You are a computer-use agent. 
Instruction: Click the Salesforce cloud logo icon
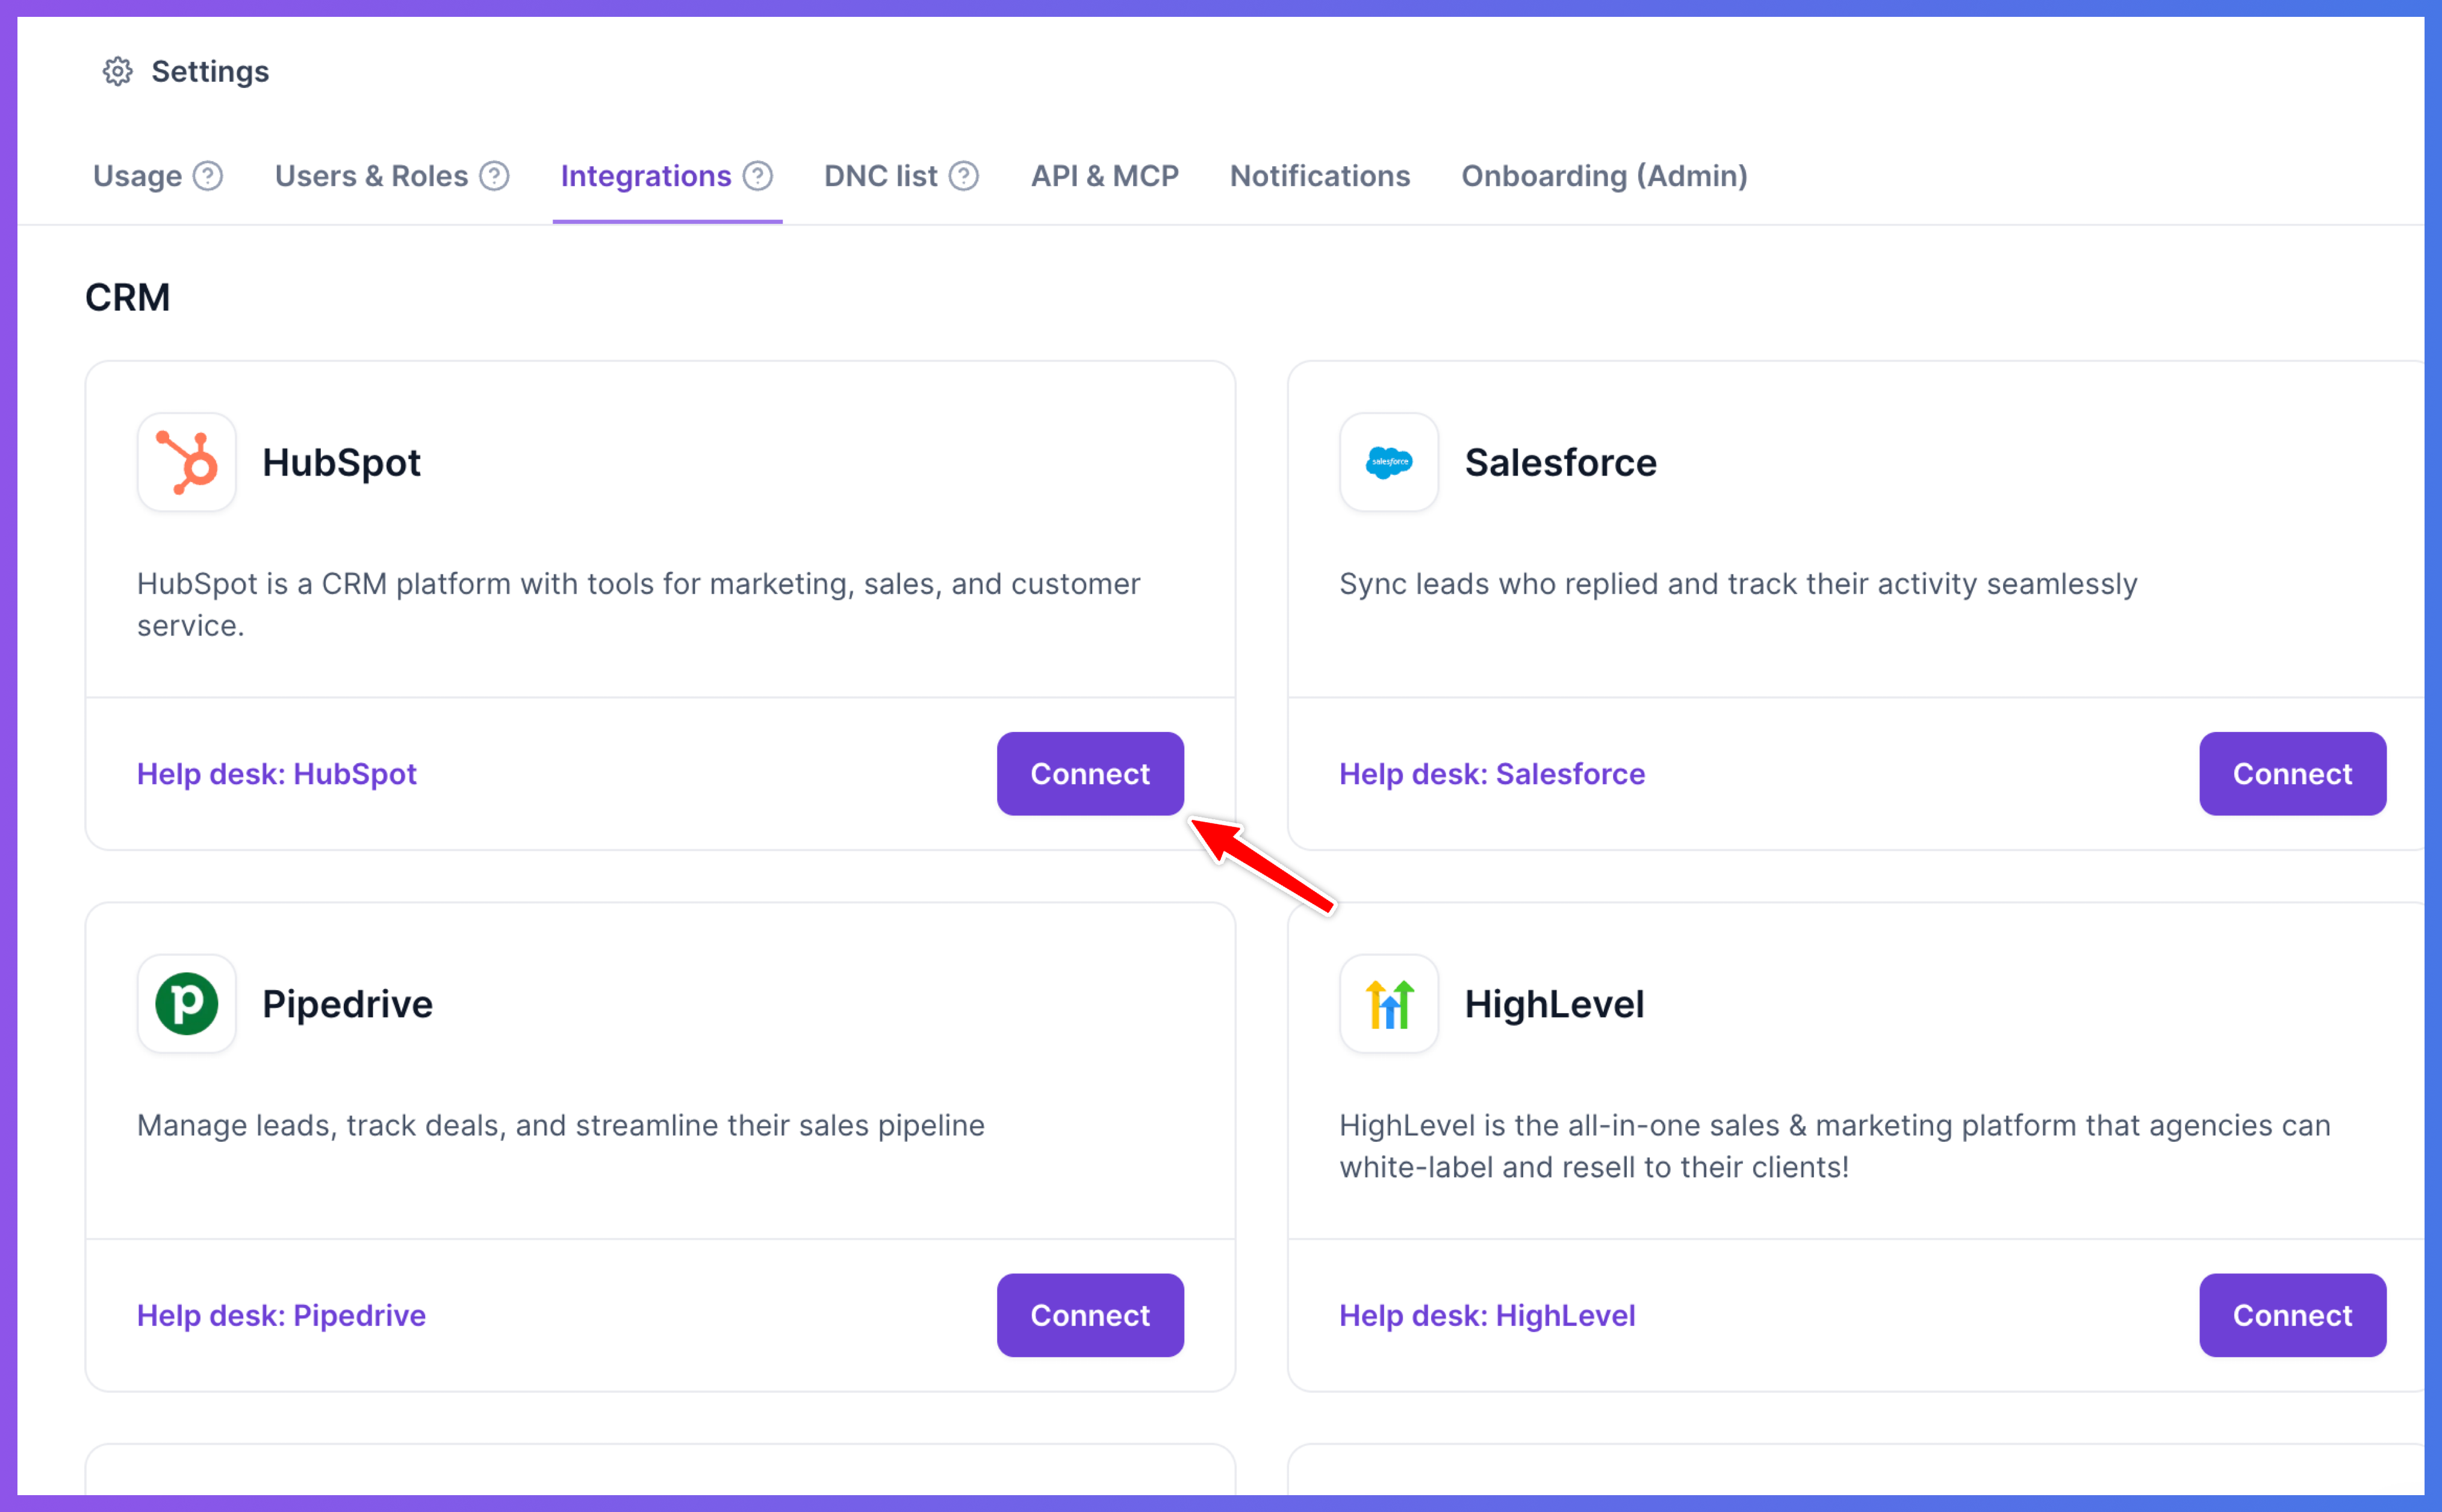pos(1389,462)
